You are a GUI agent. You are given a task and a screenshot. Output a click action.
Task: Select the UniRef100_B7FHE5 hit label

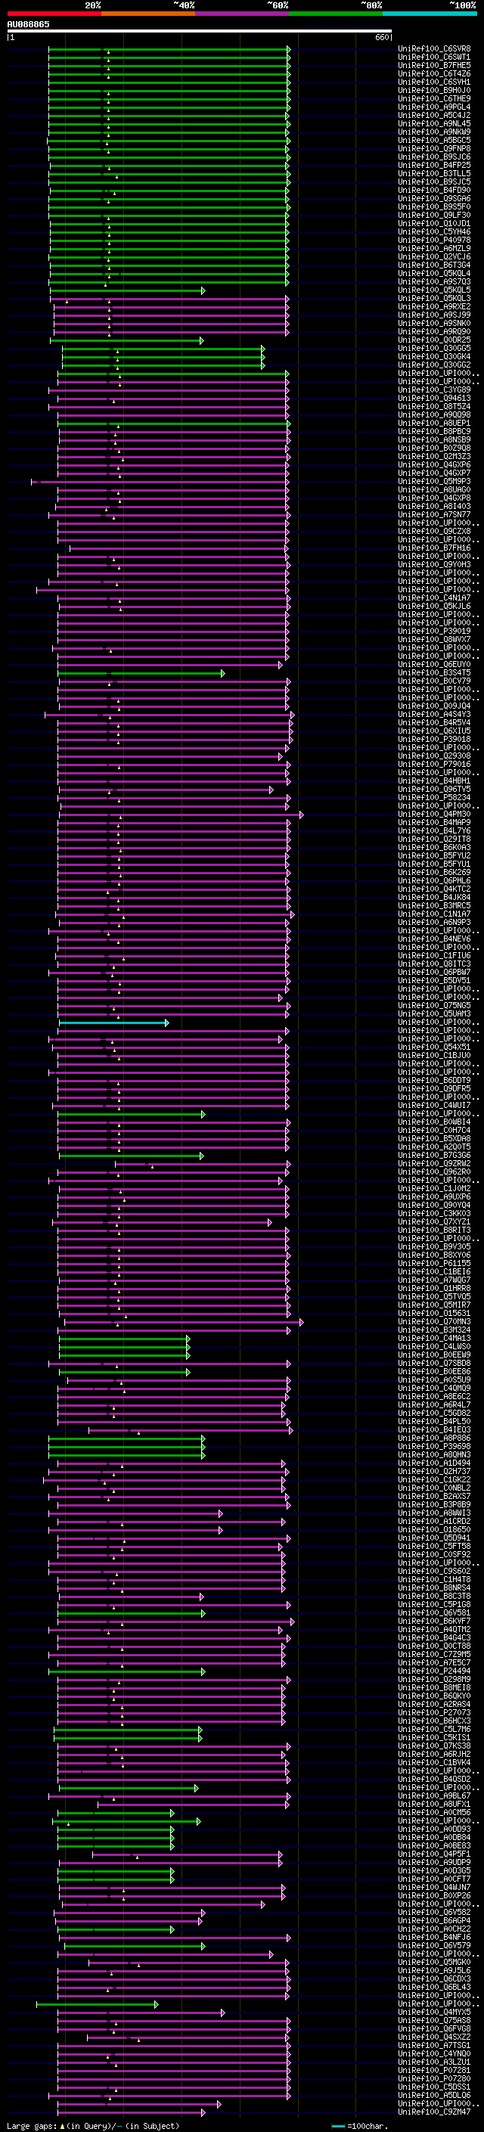point(434,65)
